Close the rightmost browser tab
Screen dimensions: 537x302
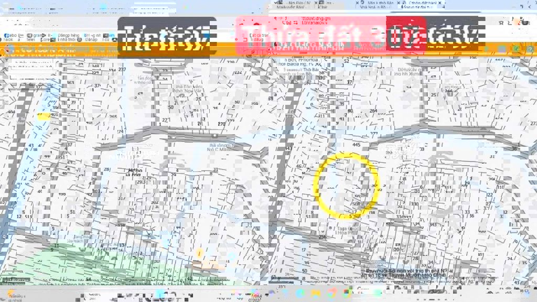tap(440, 4)
